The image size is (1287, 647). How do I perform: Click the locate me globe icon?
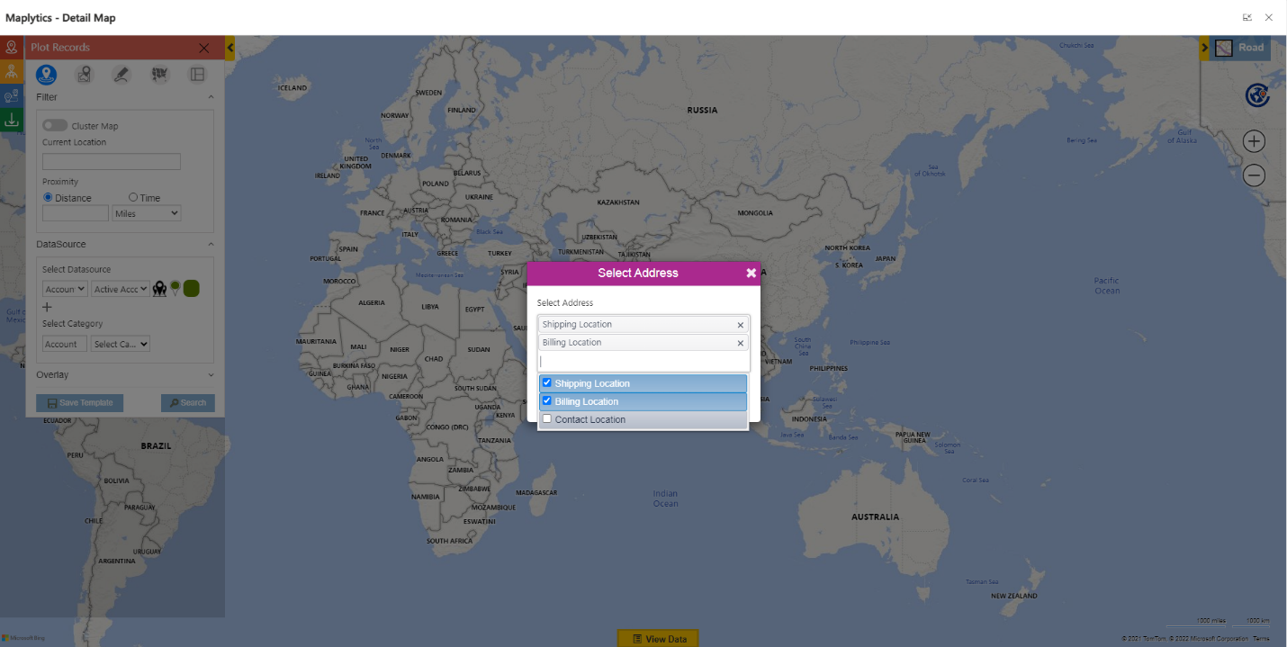tap(1256, 95)
